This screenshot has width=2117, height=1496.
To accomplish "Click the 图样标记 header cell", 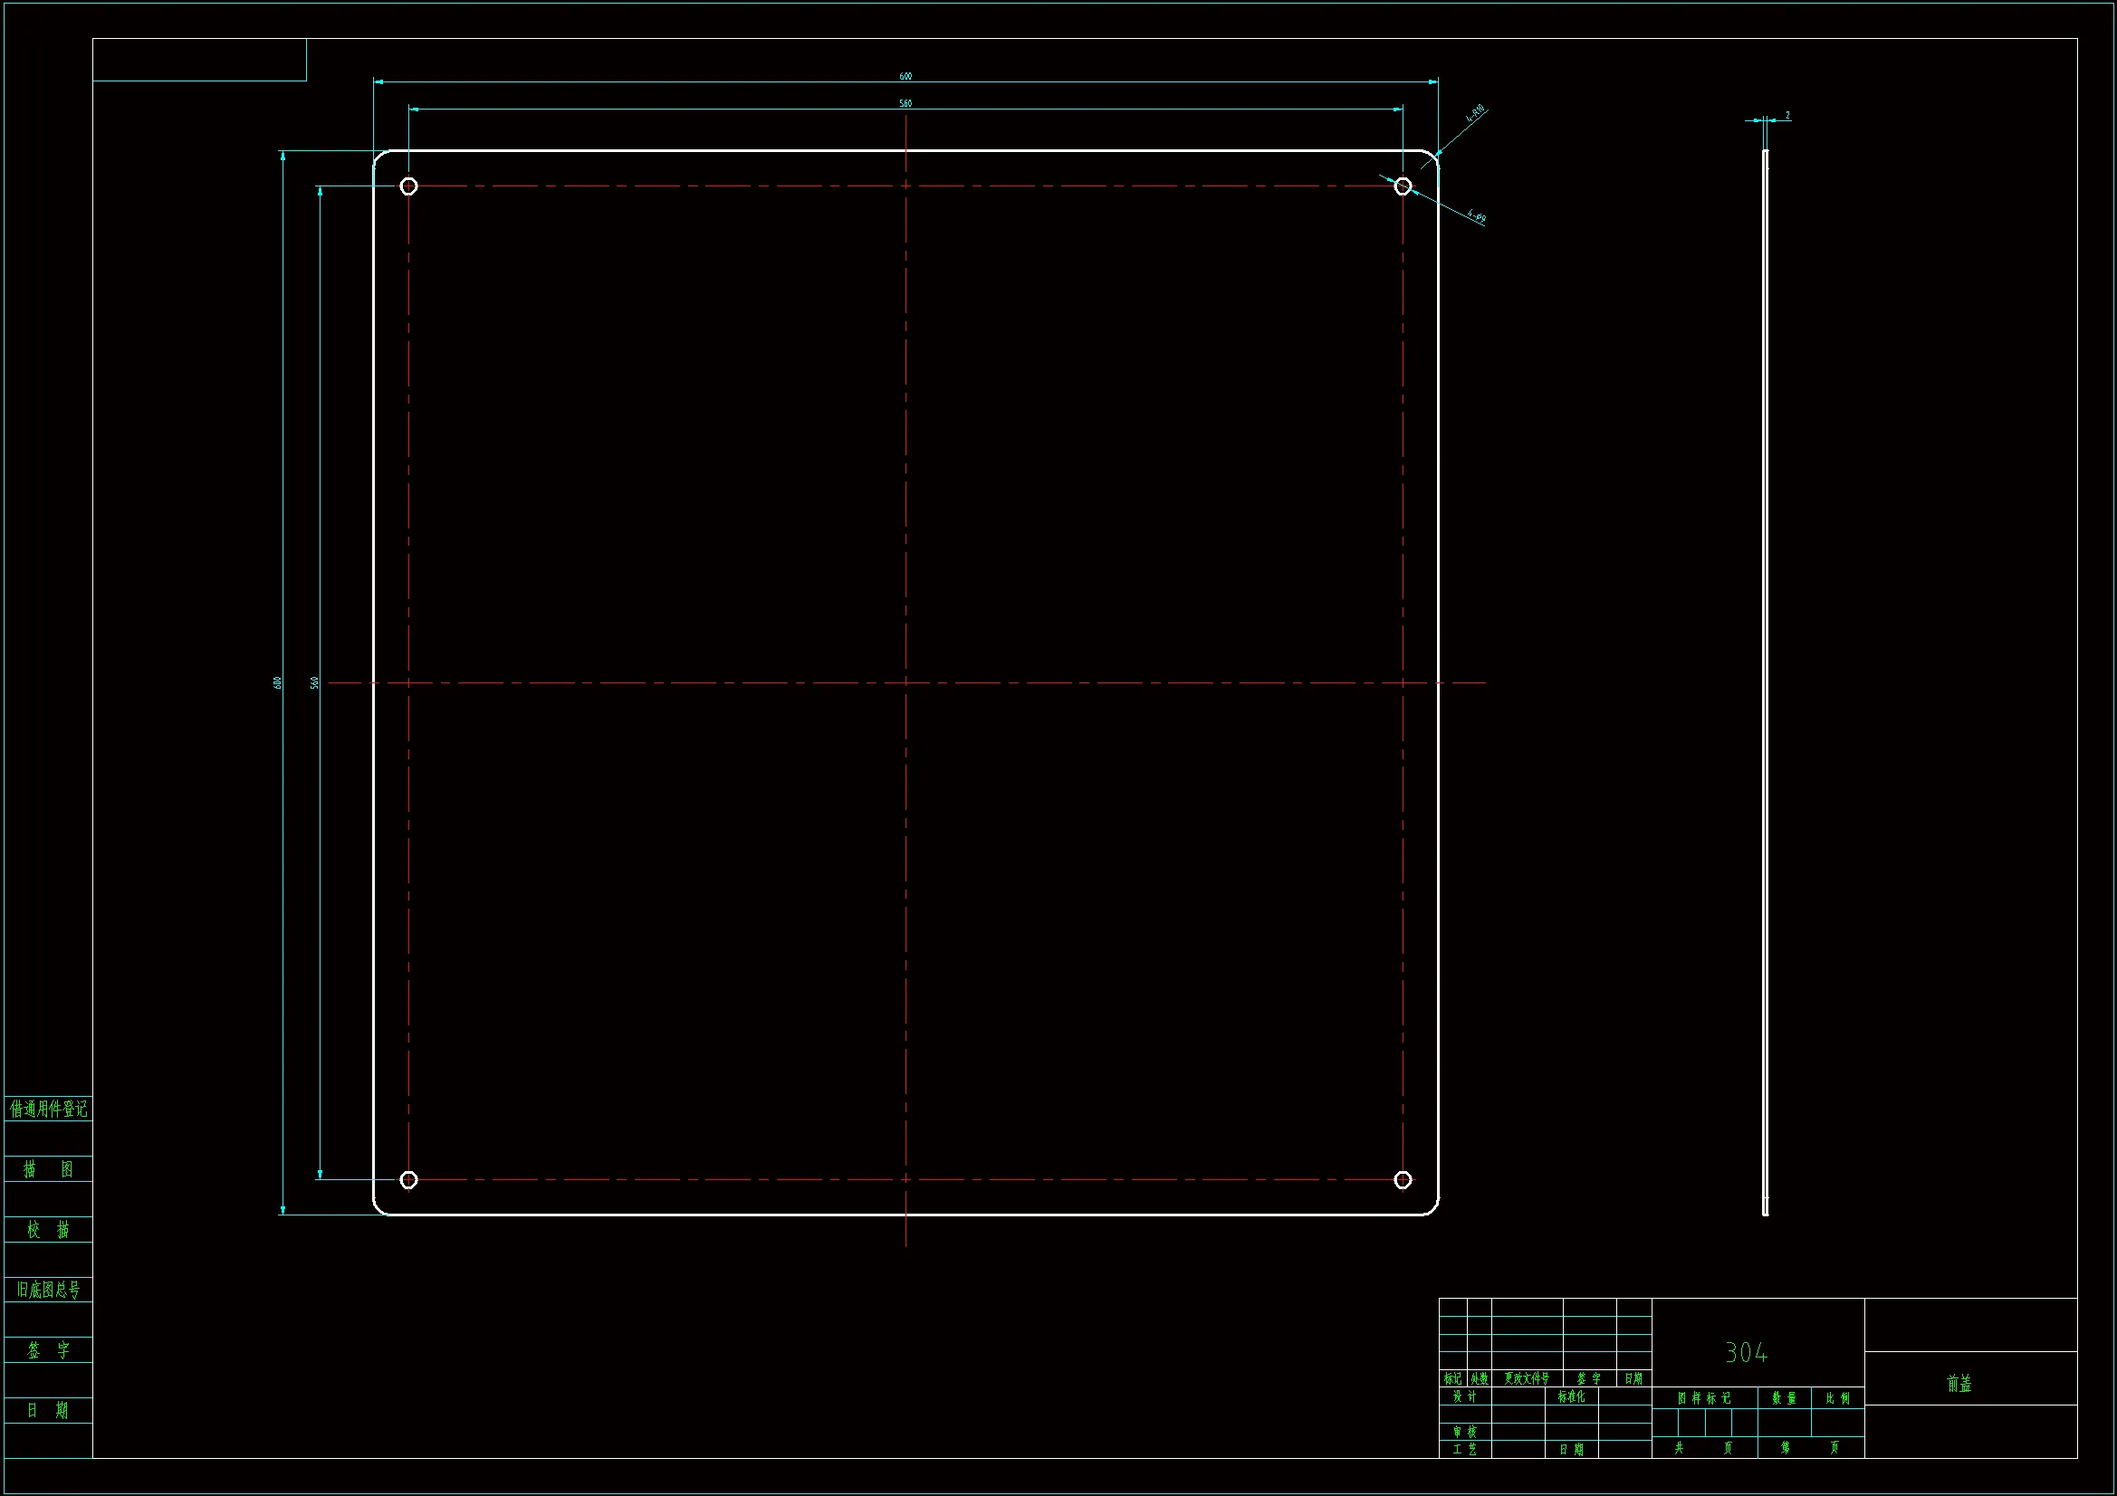I will [x=1704, y=1398].
